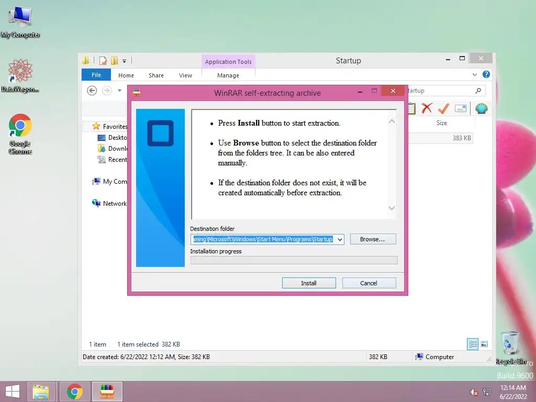Viewport: 536px width, 402px height.
Task: Click the Browse... button
Action: pyautogui.click(x=373, y=239)
